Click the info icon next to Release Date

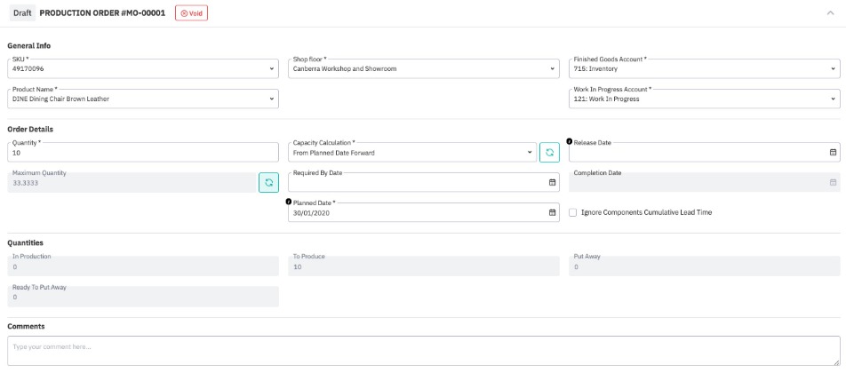570,142
